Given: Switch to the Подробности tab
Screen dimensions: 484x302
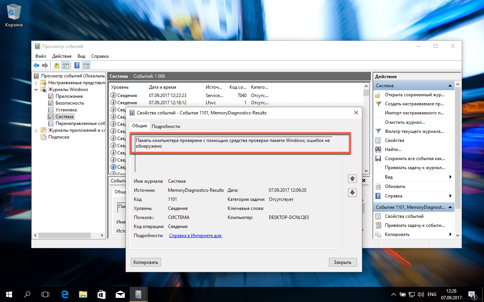Looking at the screenshot, I should click(166, 126).
